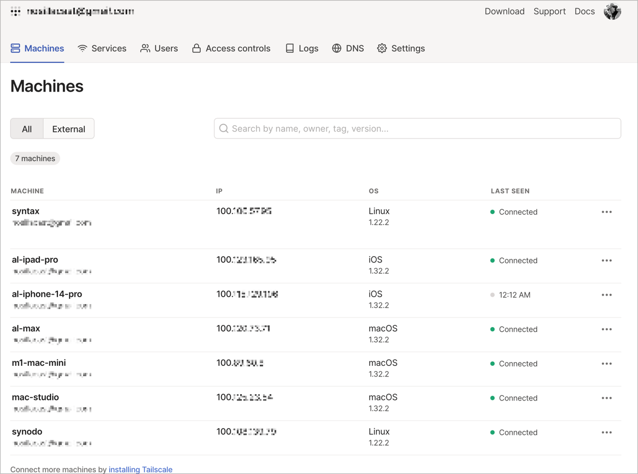Open the Docs link in header
The image size is (638, 474).
pos(584,11)
